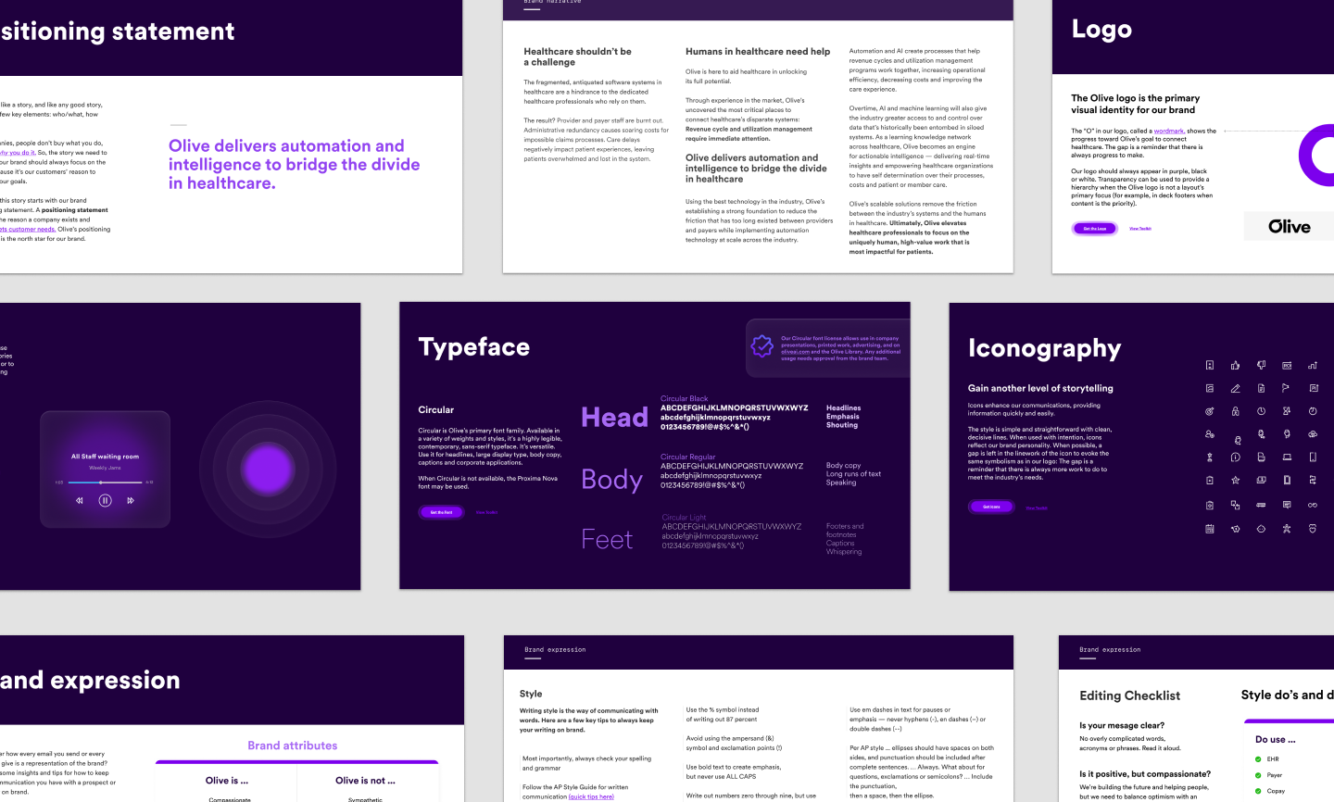Viewport: 1334px width, 802px height.
Task: Select the overlapping squares copy icon
Action: pyautogui.click(x=1235, y=505)
